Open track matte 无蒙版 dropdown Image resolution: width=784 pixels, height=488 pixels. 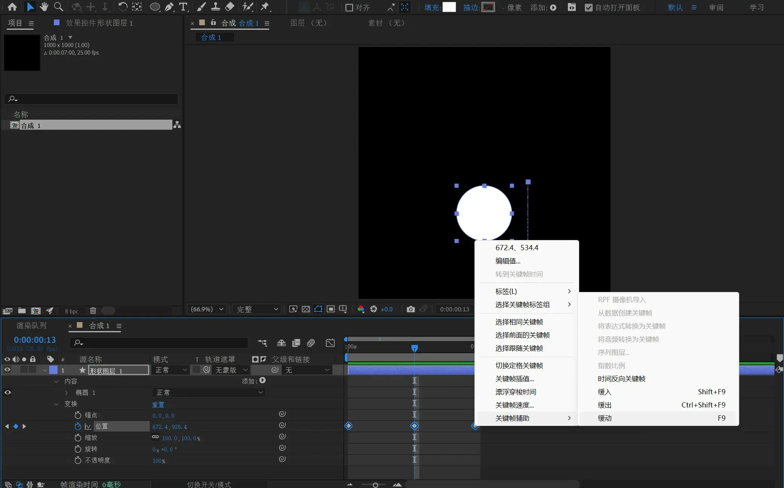pyautogui.click(x=231, y=370)
